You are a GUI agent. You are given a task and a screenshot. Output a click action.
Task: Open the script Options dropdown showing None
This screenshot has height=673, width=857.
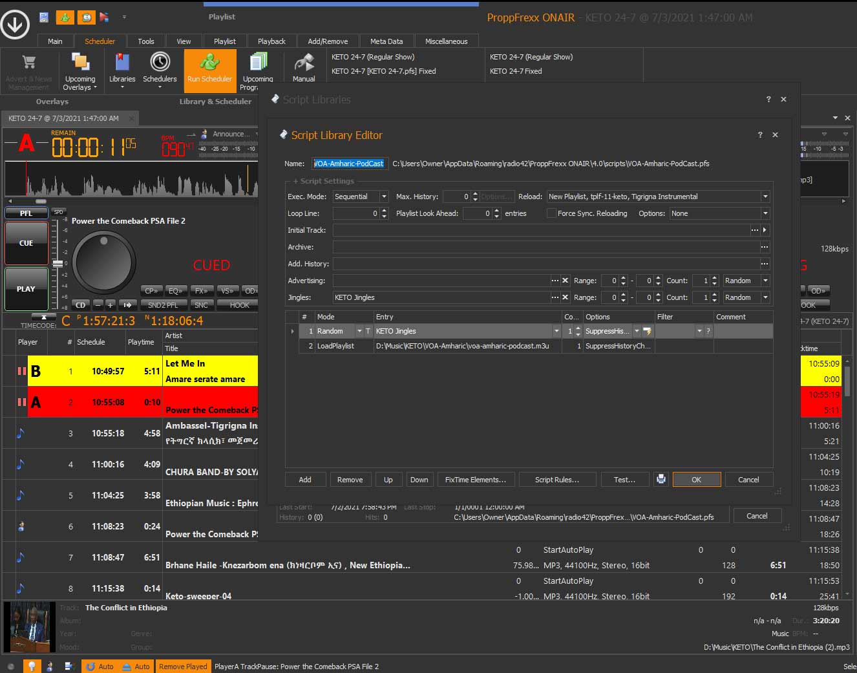(x=765, y=213)
